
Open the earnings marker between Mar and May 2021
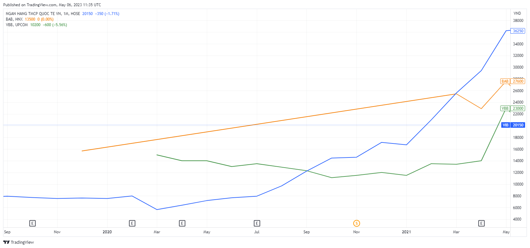tap(481, 223)
